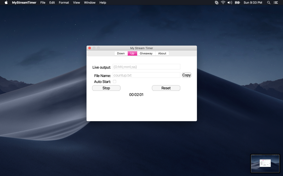Open the Apple menu icon
Viewport: 283px width, 176px height.
6,2
